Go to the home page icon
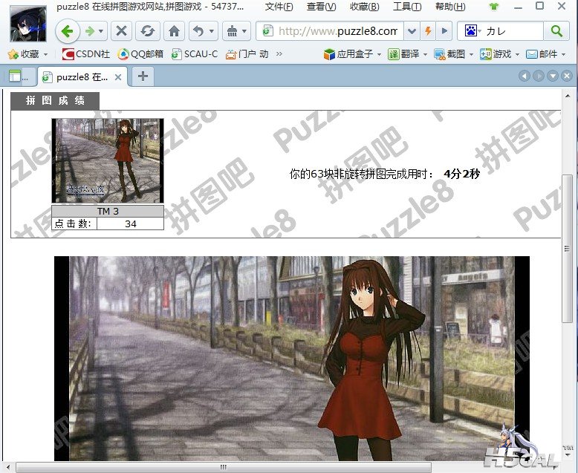 [x=174, y=31]
